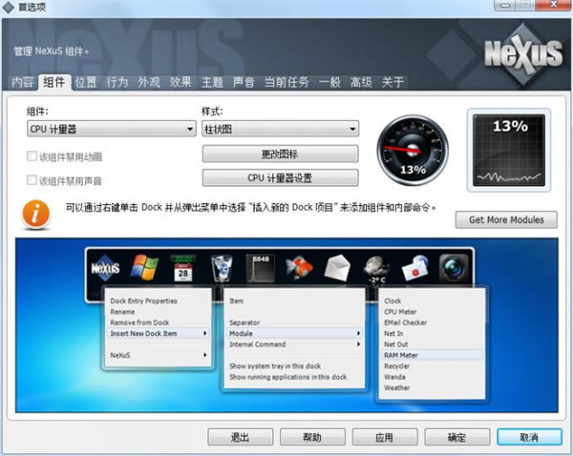Click the calendar icon showing 28
Screen dimensions: 573x456
183,268
